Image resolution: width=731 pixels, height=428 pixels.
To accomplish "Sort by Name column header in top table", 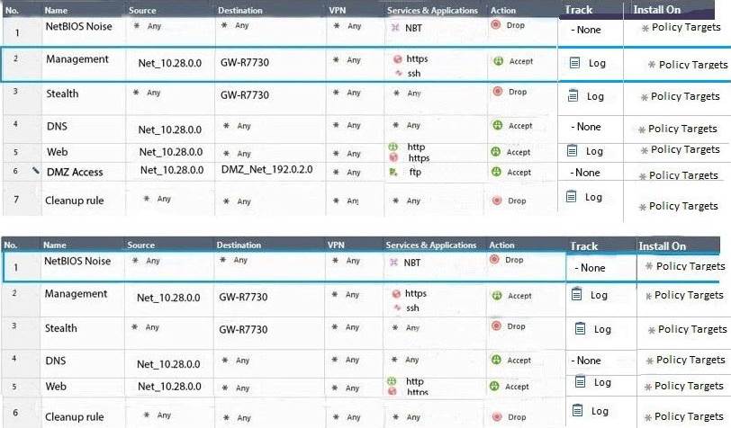I will tap(55, 11).
